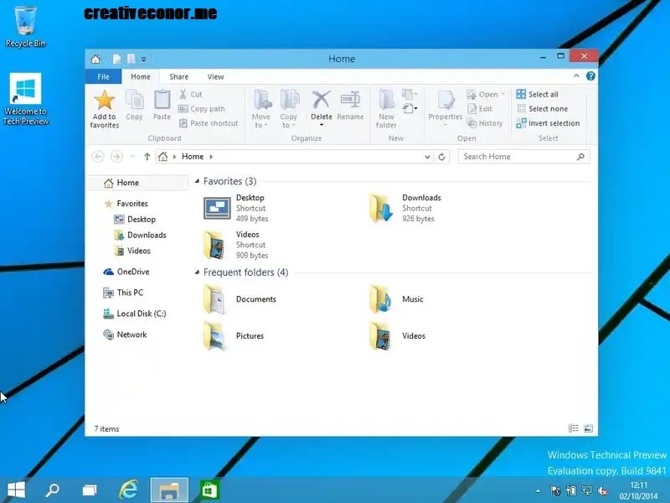The height and width of the screenshot is (503, 670).
Task: Open the Delete options dropdown arrow
Action: [322, 125]
